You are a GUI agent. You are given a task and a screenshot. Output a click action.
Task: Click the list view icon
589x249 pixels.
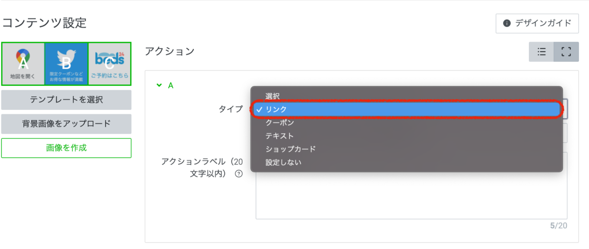coord(541,52)
